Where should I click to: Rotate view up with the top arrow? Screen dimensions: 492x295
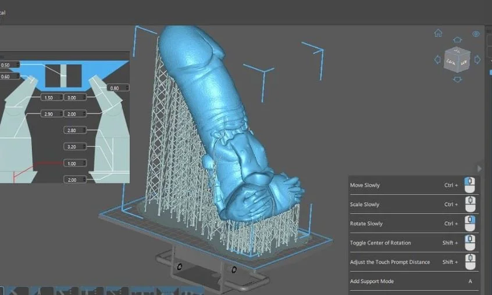coord(457,39)
